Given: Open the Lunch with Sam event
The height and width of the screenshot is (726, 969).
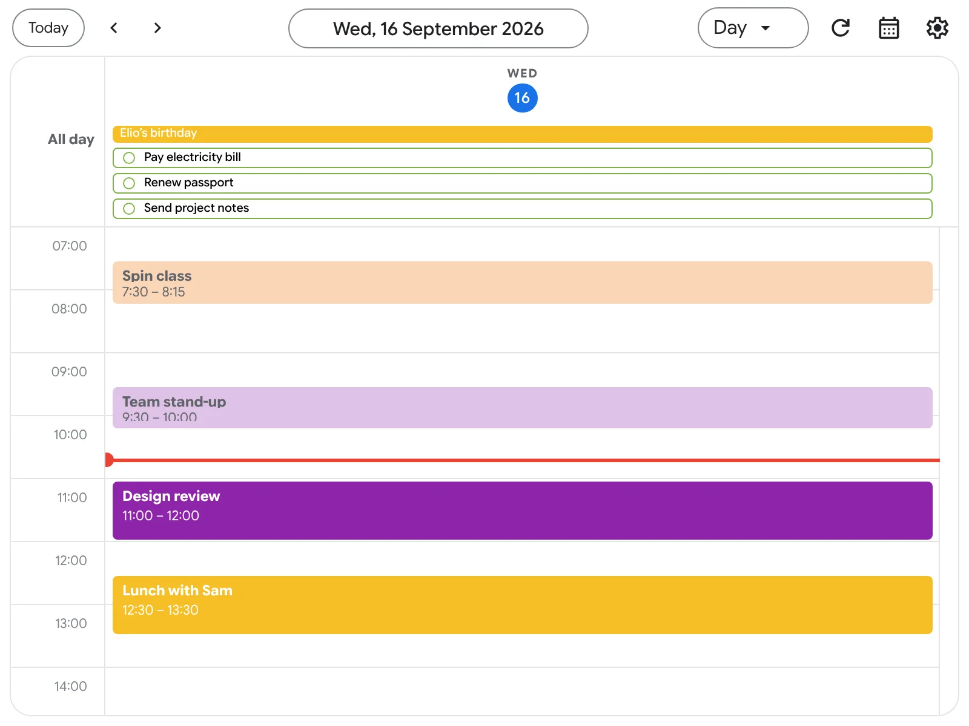Looking at the screenshot, I should coord(523,605).
